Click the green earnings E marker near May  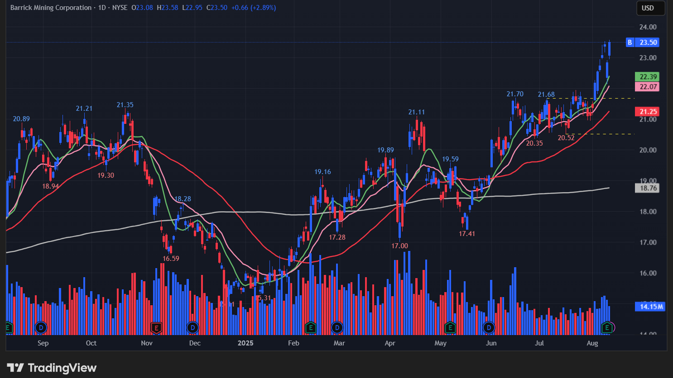coord(450,327)
